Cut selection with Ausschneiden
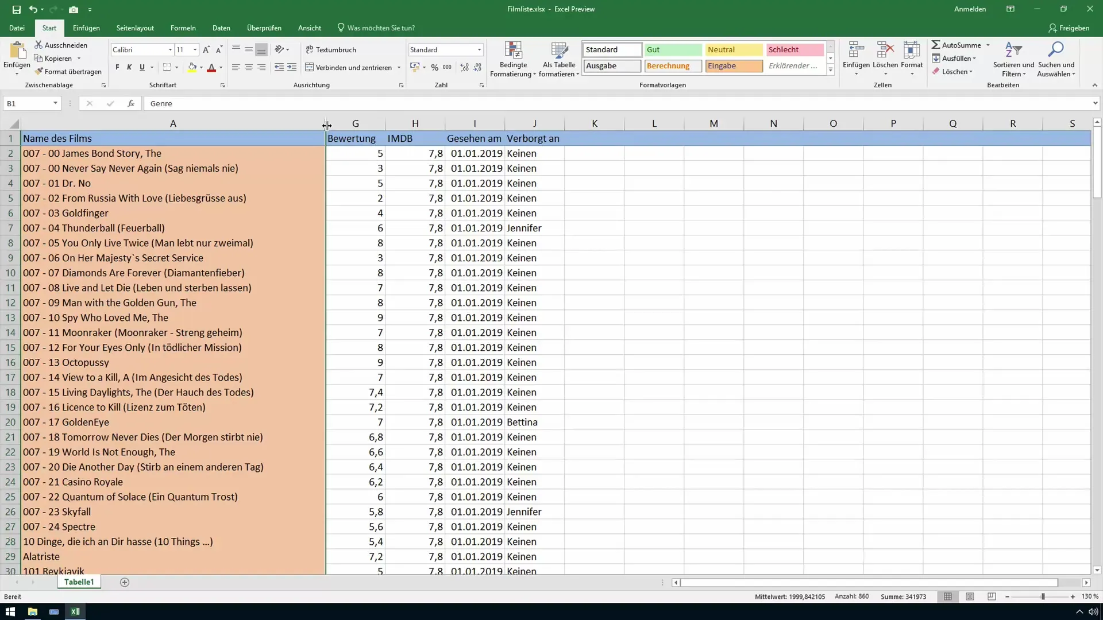This screenshot has width=1103, height=620. point(61,45)
